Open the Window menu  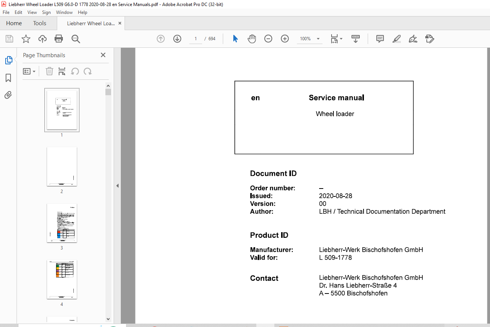[64, 12]
